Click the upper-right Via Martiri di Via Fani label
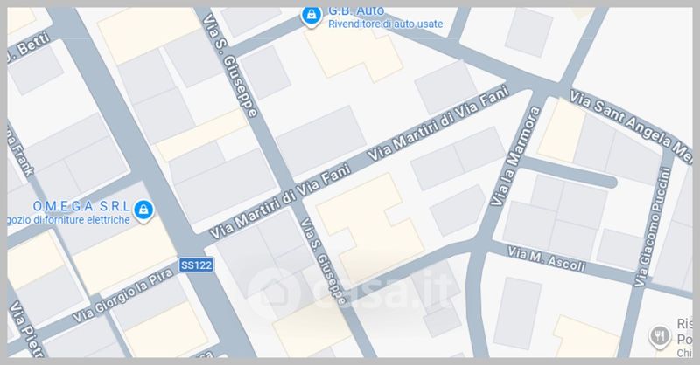The image size is (700, 365). 437,122
